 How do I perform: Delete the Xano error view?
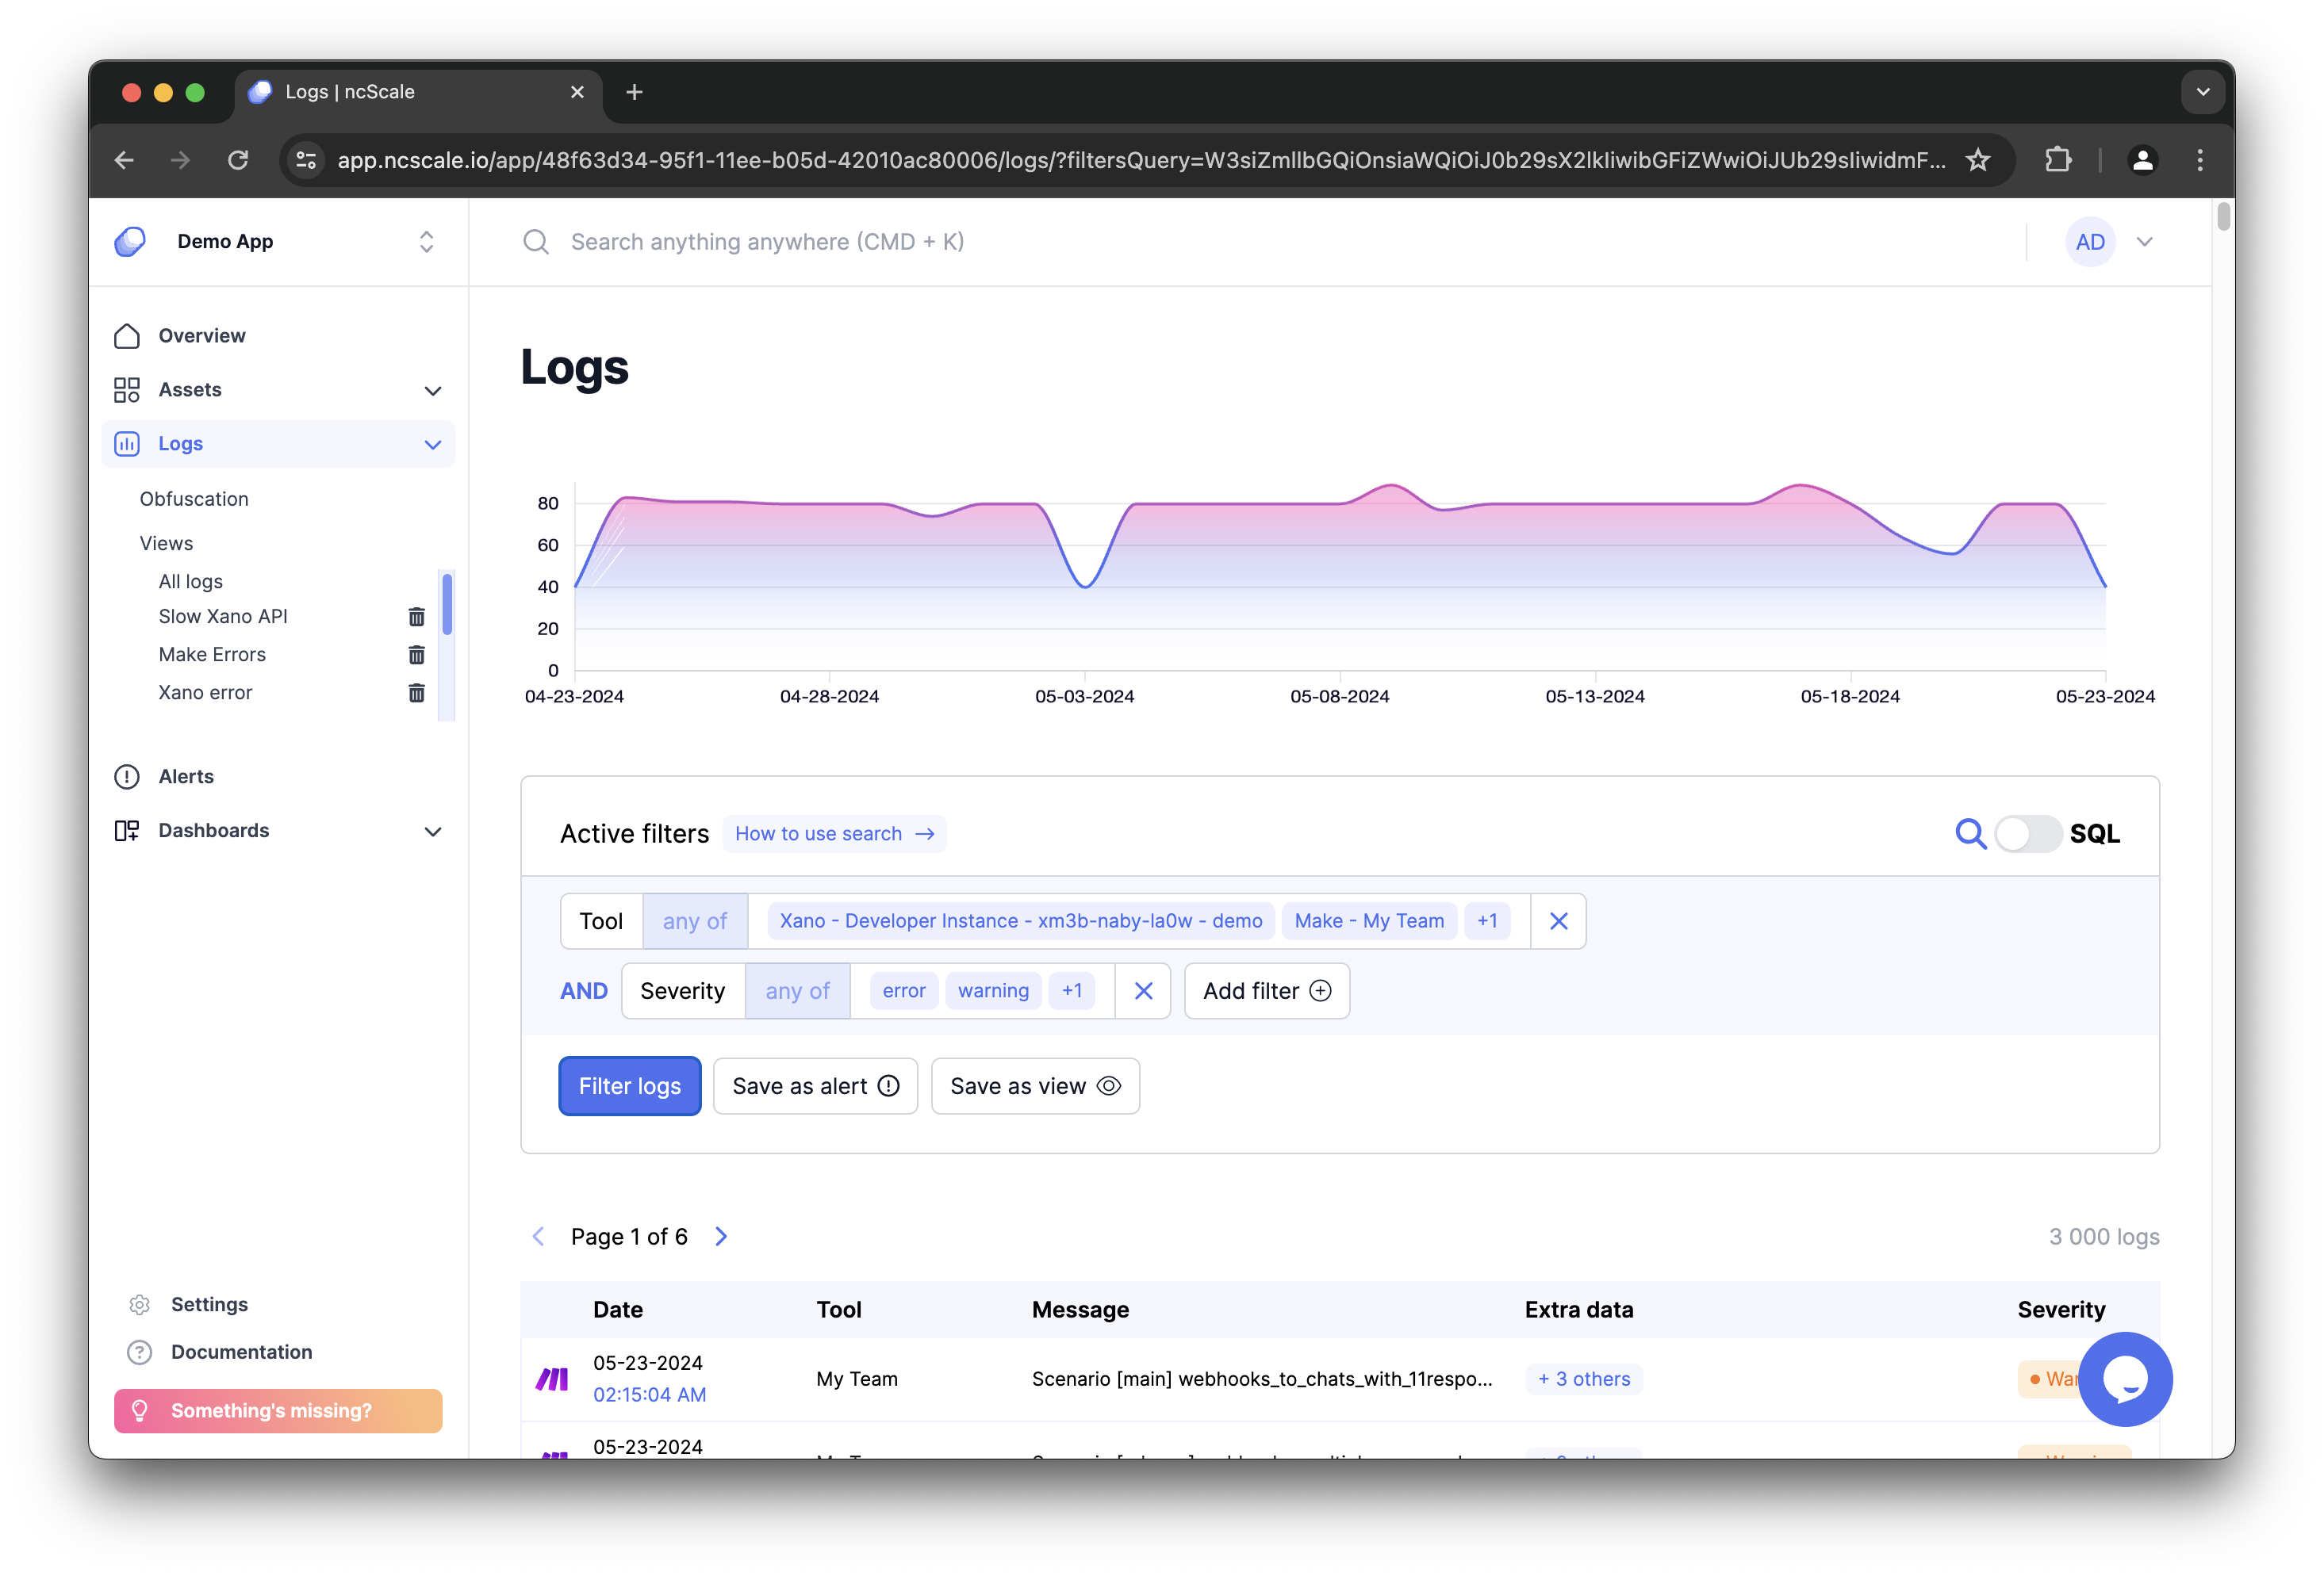[x=417, y=693]
